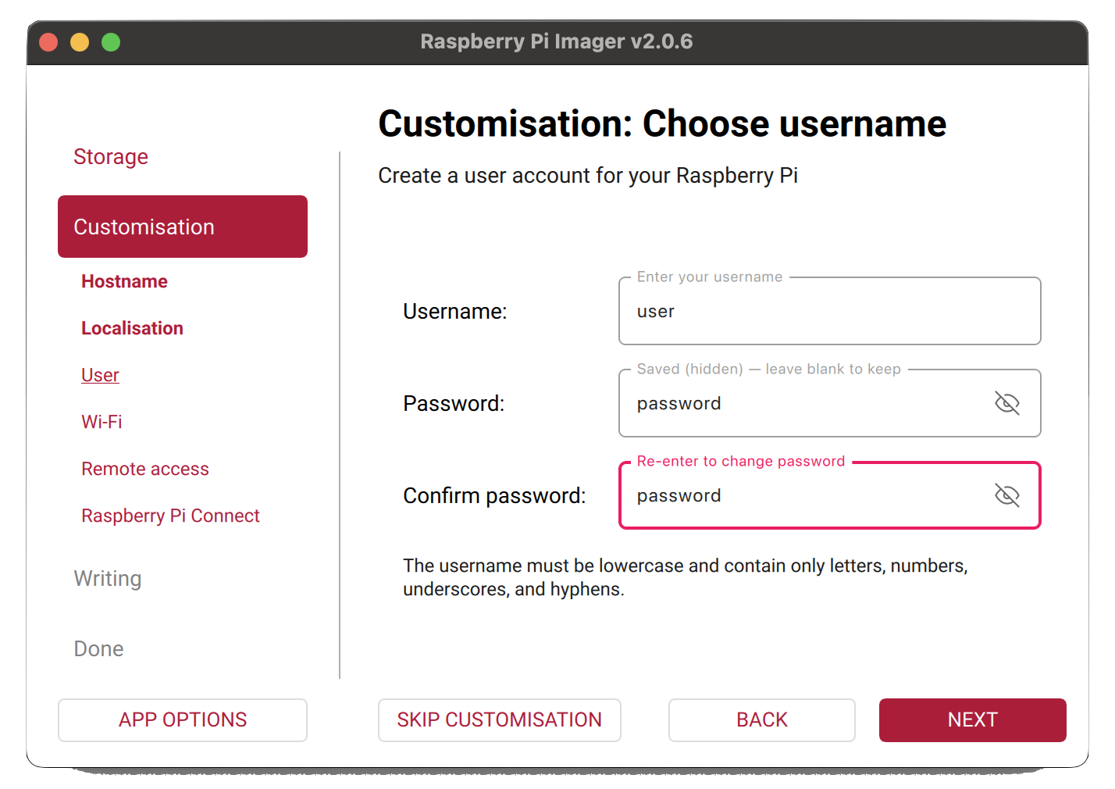The height and width of the screenshot is (789, 1115).
Task: Open APP OPTIONS
Action: (182, 719)
